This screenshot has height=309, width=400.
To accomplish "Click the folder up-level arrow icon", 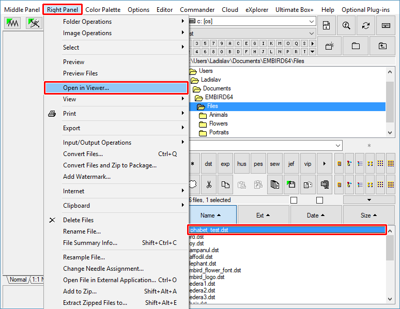I will click(x=382, y=46).
